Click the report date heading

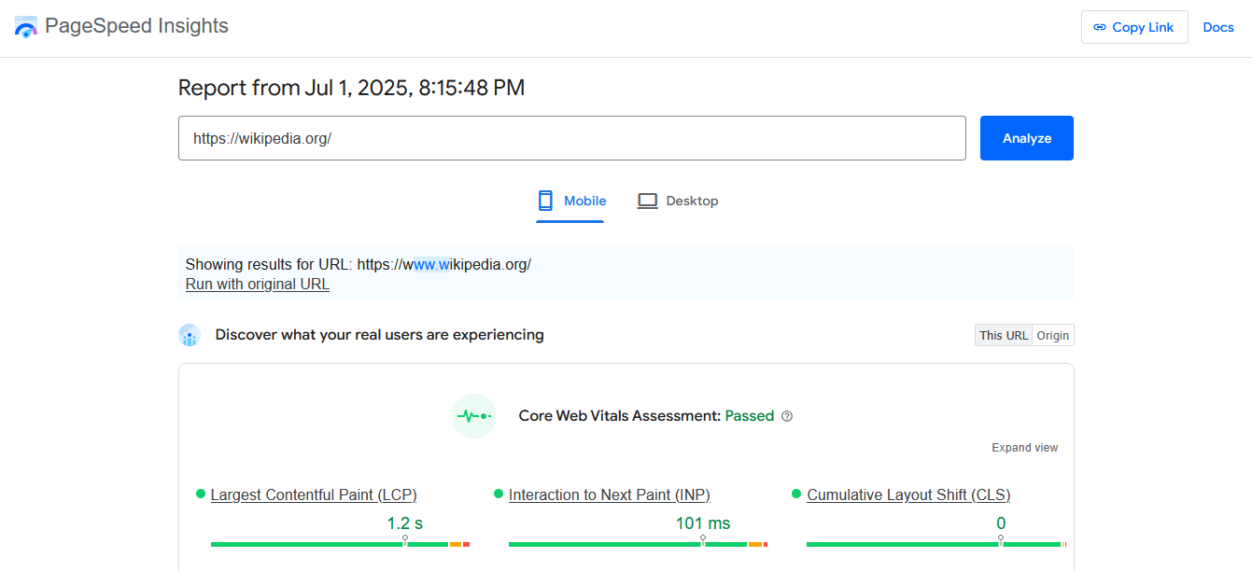point(351,89)
